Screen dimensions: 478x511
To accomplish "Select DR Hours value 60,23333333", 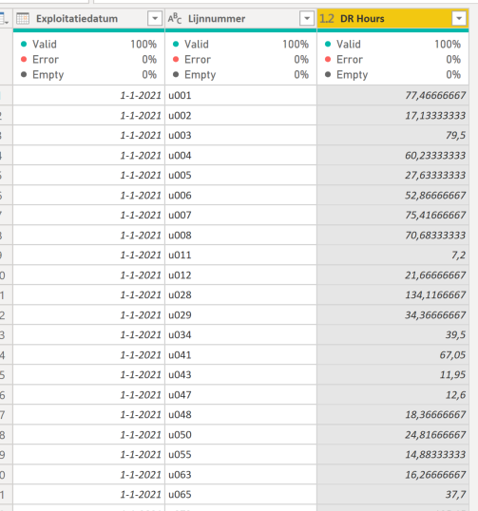I will 392,156.
